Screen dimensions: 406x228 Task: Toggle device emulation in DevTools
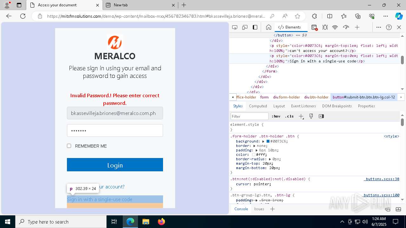[245, 27]
